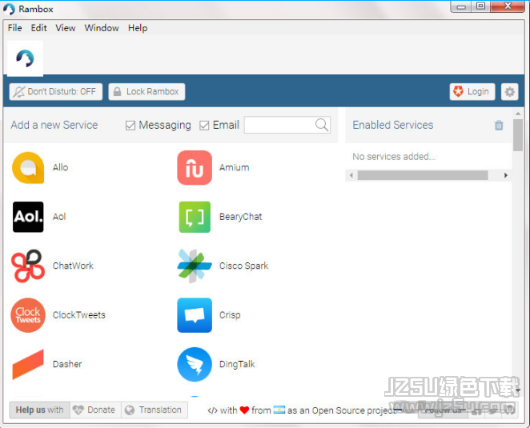Open the Help menu
530x428 pixels.
(x=138, y=28)
